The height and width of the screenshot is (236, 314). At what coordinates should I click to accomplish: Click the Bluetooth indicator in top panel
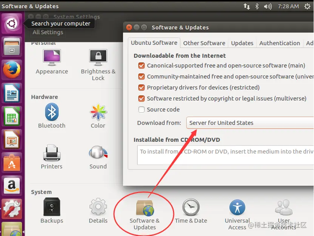pyautogui.click(x=257, y=6)
